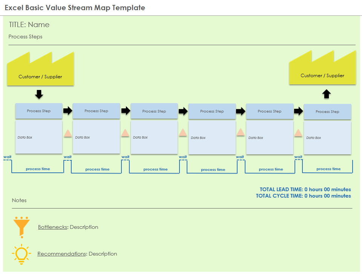Select the fourth Process Step box
362x274 pixels.
[212, 111]
